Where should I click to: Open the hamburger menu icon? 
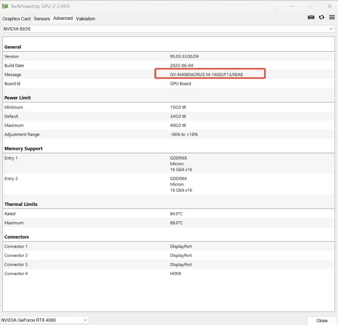pos(332,17)
